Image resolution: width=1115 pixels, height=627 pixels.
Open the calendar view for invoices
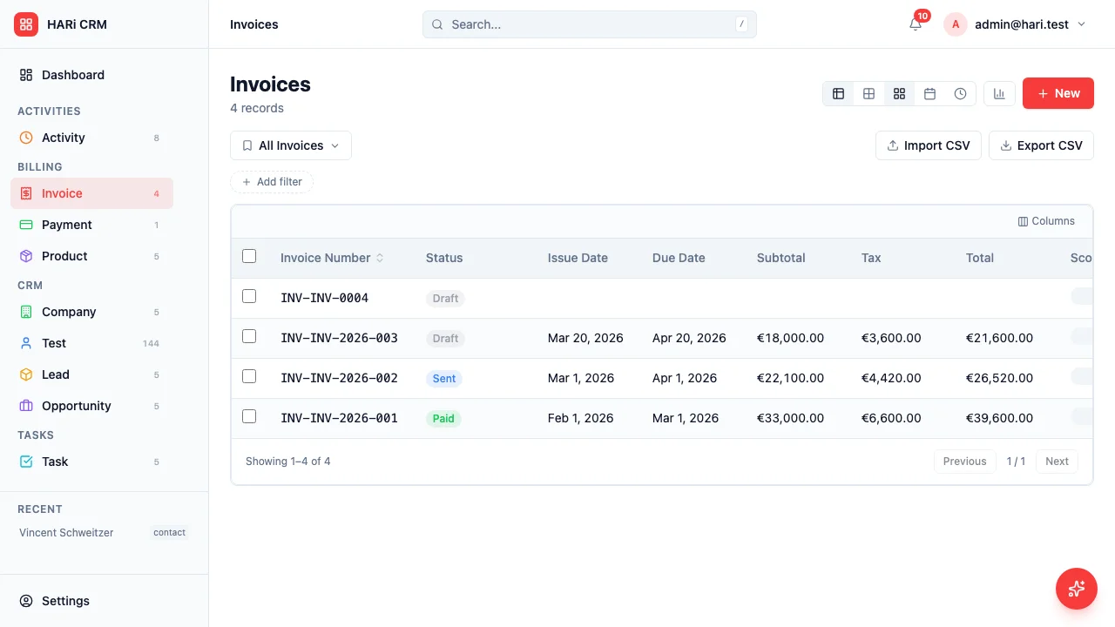coord(929,93)
